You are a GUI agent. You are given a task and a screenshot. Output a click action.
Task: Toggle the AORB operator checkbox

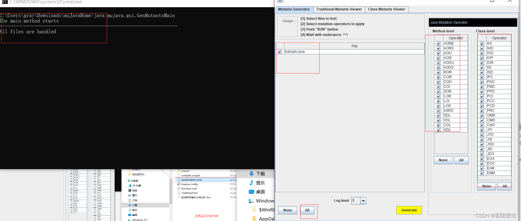[439, 43]
